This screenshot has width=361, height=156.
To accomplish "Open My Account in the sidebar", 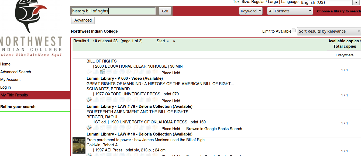I will pos(11,79).
